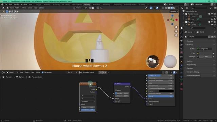
Task: Open the 3D dimensions dropdown in Voronoi node
Action: [88, 96]
